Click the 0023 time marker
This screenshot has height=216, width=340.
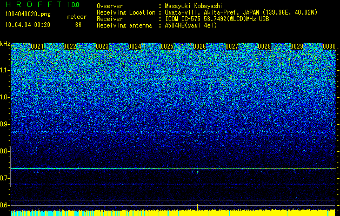click(102, 46)
